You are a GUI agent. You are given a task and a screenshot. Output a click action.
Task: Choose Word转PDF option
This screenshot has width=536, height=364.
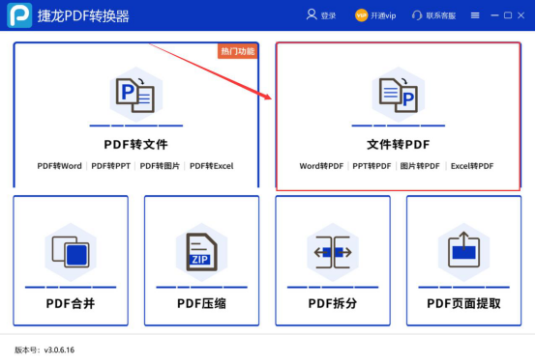pyautogui.click(x=321, y=166)
